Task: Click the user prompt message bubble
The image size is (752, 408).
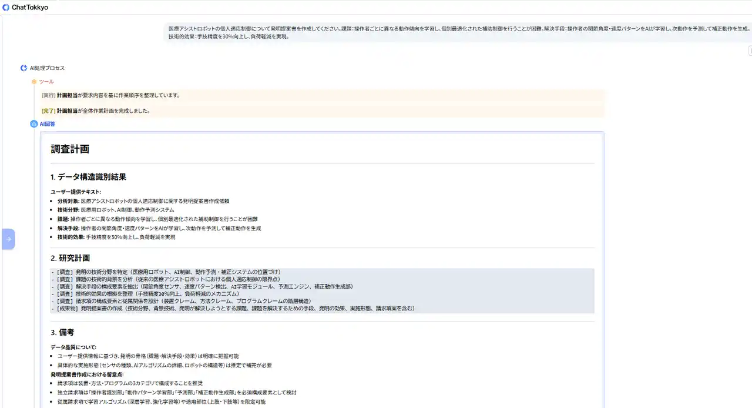Action: point(458,32)
